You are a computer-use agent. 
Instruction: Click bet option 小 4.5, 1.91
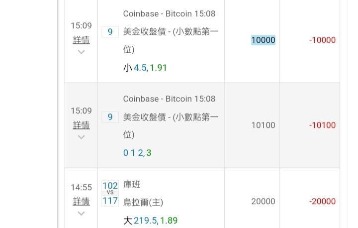[x=145, y=68]
